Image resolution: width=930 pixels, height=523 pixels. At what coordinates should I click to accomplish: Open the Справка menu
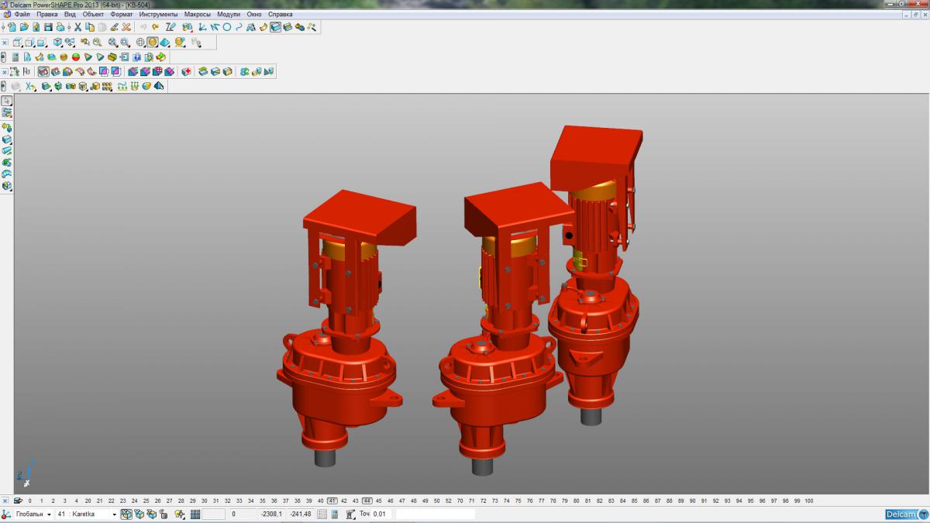[x=281, y=14]
